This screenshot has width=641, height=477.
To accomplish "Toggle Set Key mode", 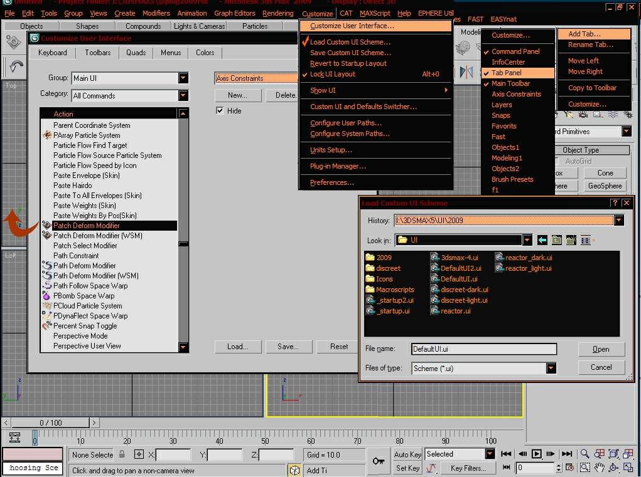I will [x=407, y=468].
